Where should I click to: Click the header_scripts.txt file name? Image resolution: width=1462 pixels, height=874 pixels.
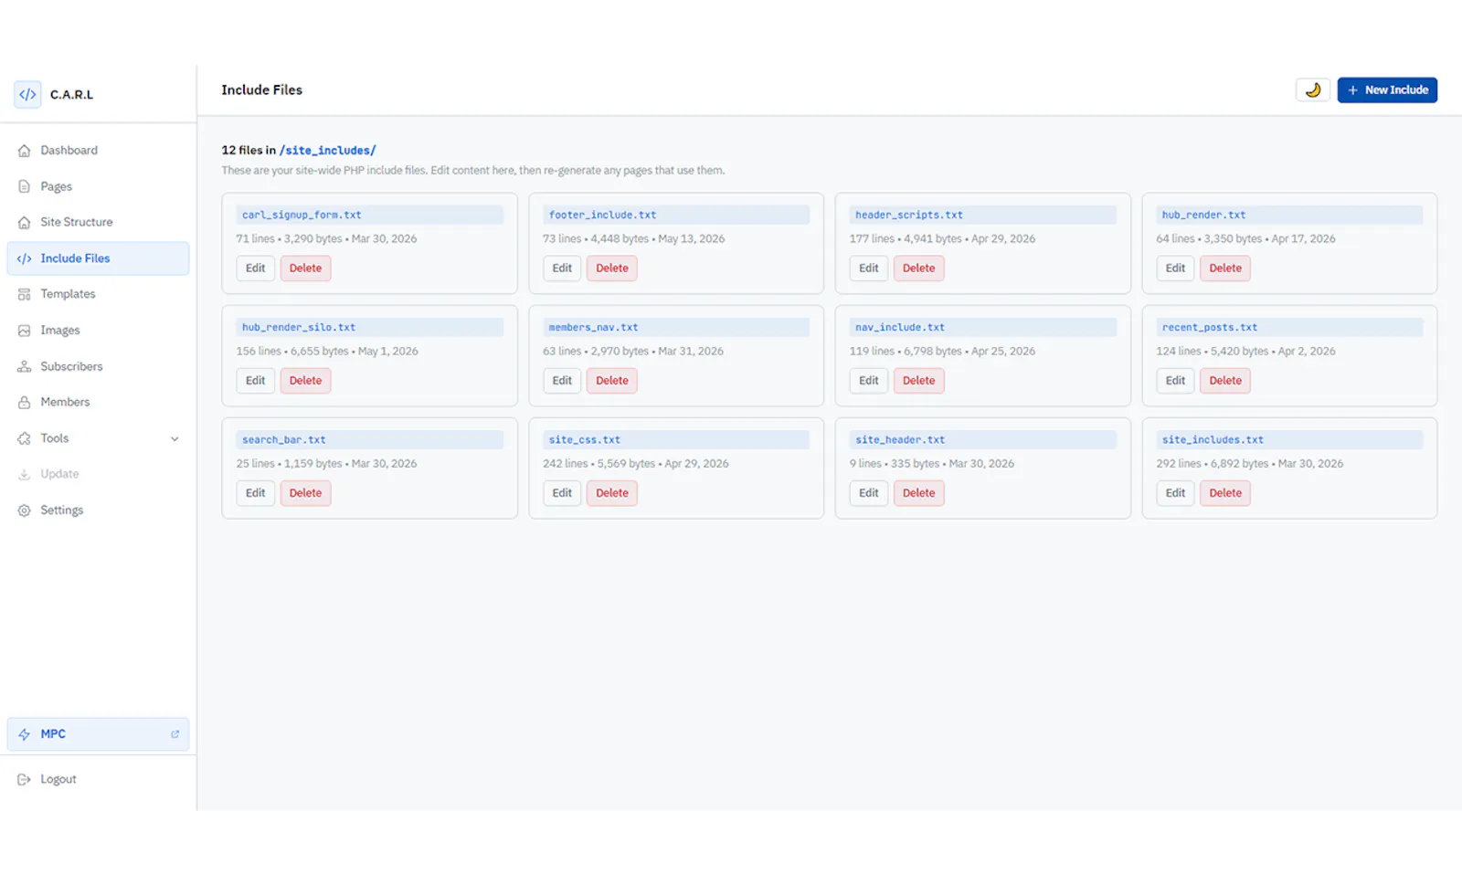click(909, 216)
